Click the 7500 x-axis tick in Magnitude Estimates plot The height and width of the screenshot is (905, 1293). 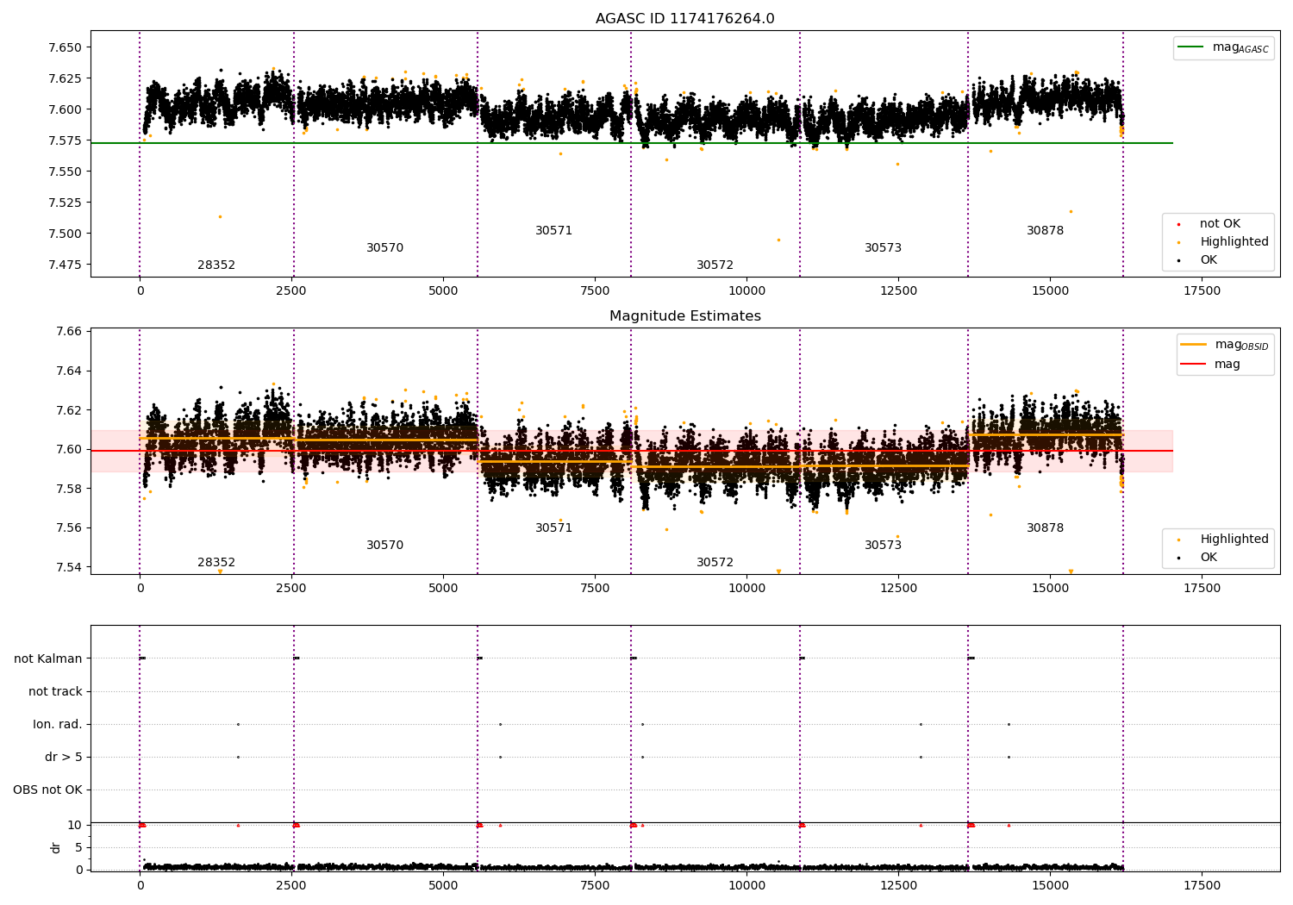click(x=595, y=589)
